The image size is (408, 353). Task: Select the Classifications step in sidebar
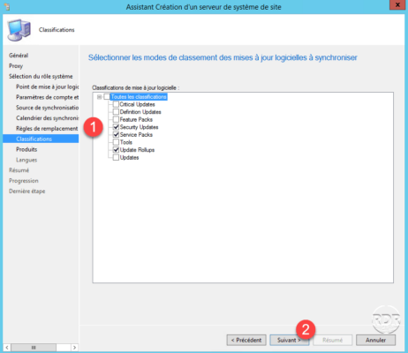[x=41, y=139]
